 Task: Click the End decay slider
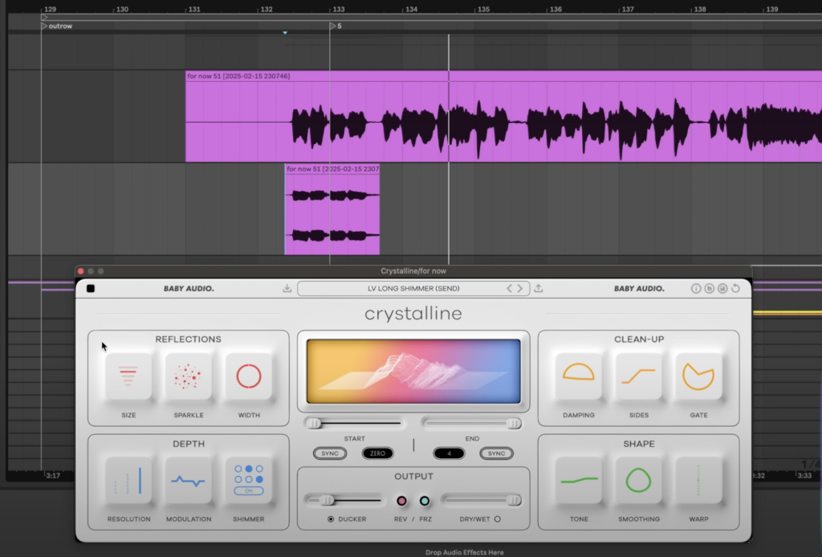click(472, 424)
